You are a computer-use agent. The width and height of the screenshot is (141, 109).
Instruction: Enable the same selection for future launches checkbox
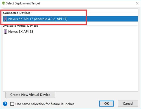tap(12, 104)
